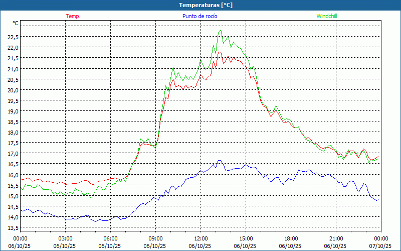Select the green Windchill legend label
This screenshot has height=251, width=401.
tap(327, 16)
